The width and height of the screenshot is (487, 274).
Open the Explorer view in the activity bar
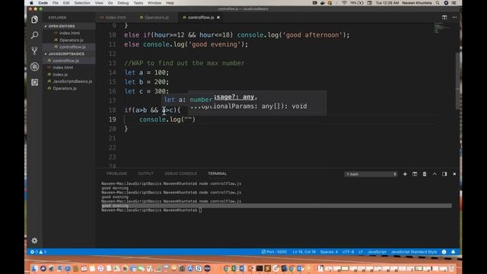tap(34, 19)
